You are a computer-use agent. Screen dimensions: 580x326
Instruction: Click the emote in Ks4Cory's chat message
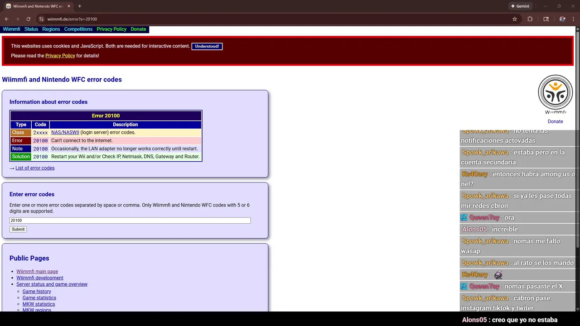(x=498, y=274)
